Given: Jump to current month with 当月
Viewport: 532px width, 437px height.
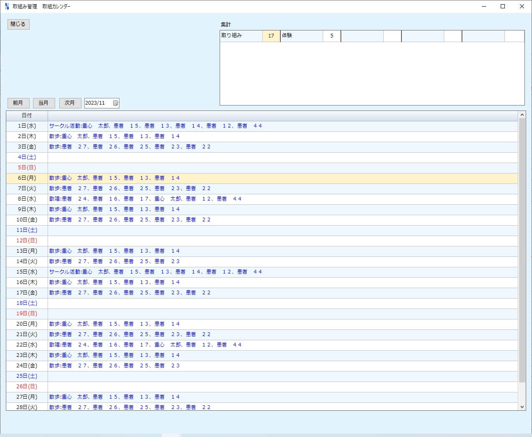Looking at the screenshot, I should [x=44, y=103].
